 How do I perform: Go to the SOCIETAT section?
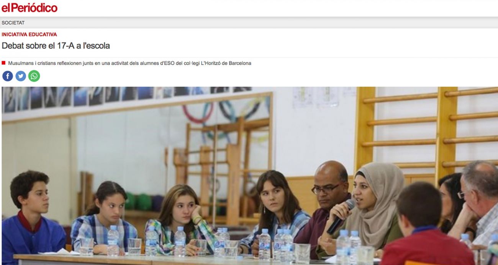coord(13,23)
